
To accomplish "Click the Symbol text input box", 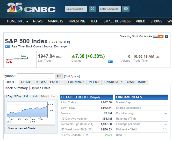I will [x=36, y=76].
